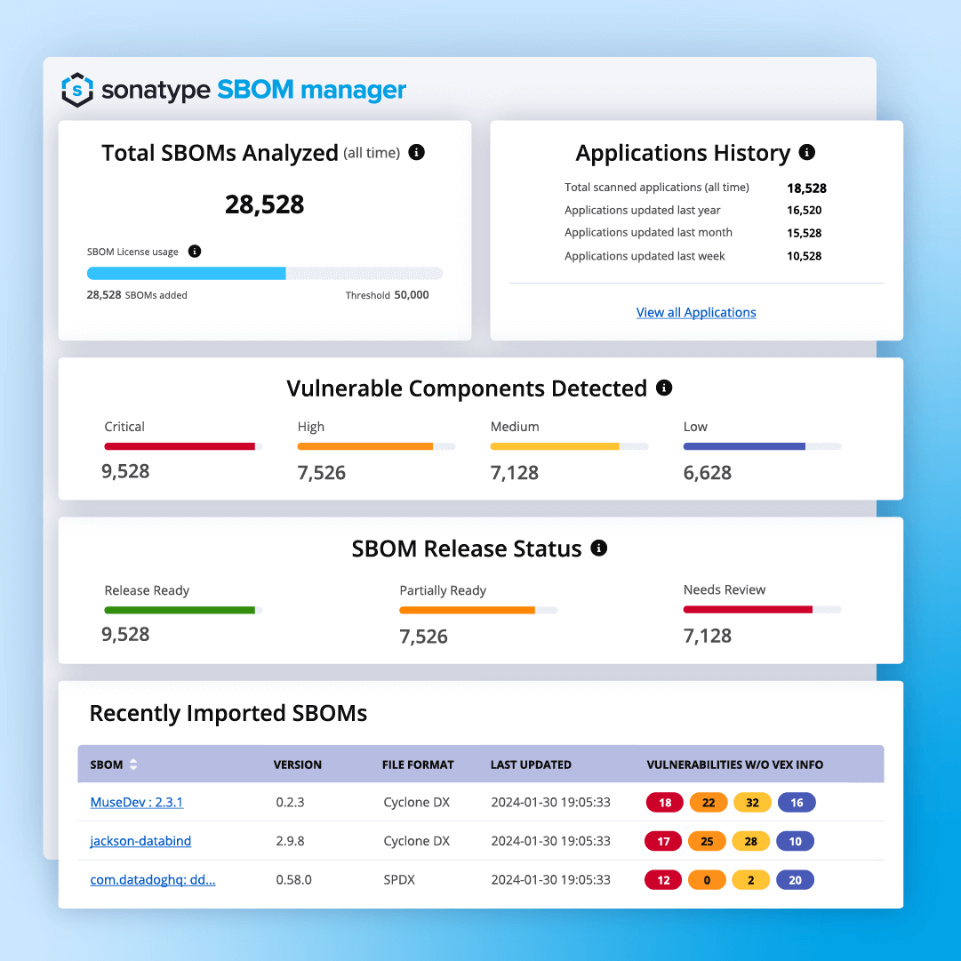Viewport: 961px width, 961px height.
Task: Click the yellow badge showing 32 for MuseDev
Action: (752, 802)
